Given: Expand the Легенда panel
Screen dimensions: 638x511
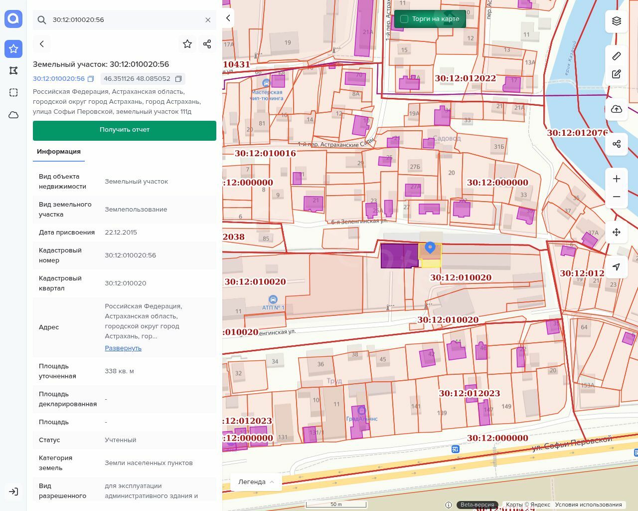Looking at the screenshot, I should point(256,482).
